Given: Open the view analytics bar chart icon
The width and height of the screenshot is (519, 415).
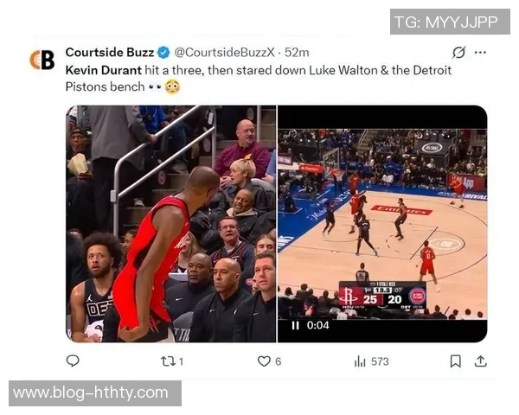Looking at the screenshot, I should [x=360, y=361].
